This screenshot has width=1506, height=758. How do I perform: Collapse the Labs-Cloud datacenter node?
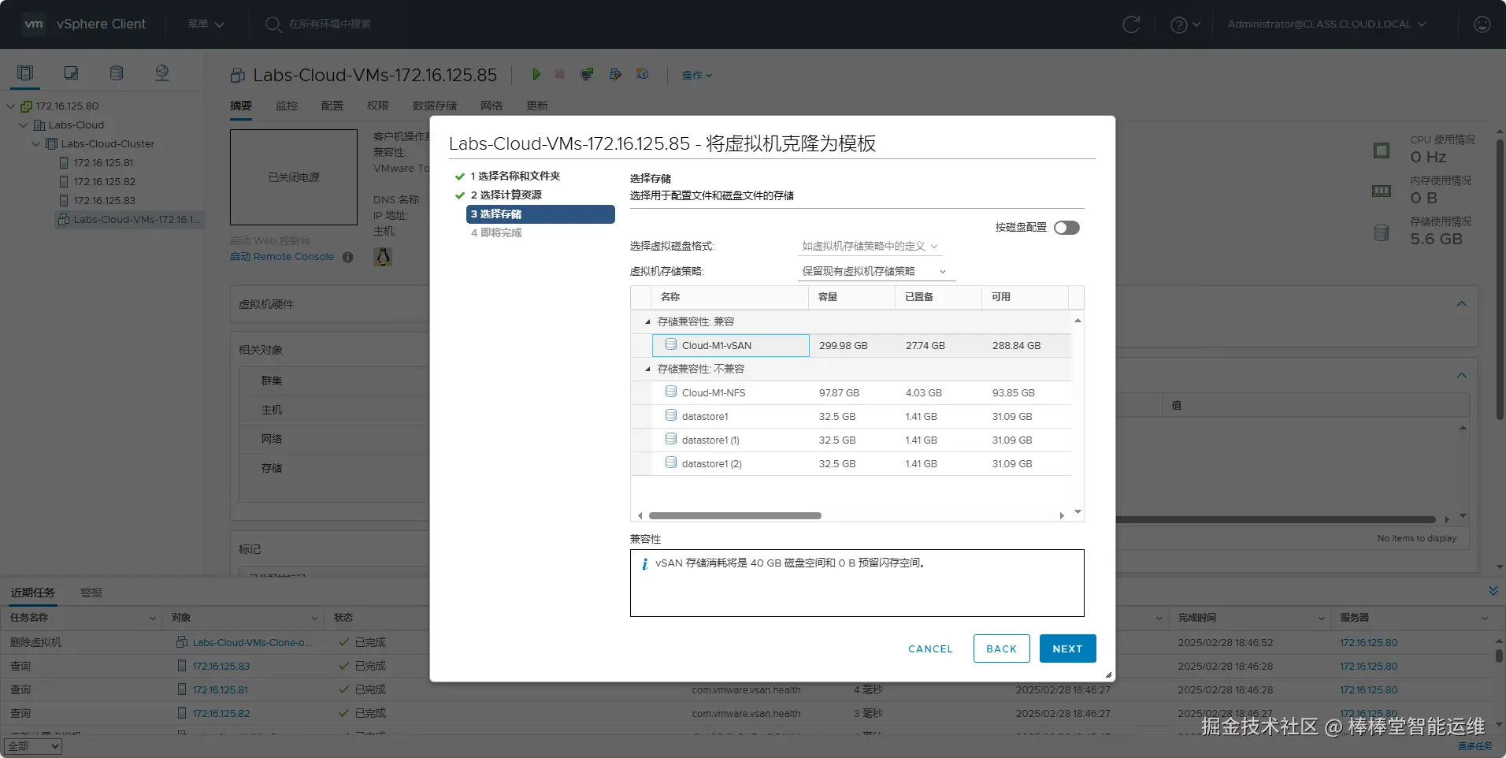click(24, 125)
